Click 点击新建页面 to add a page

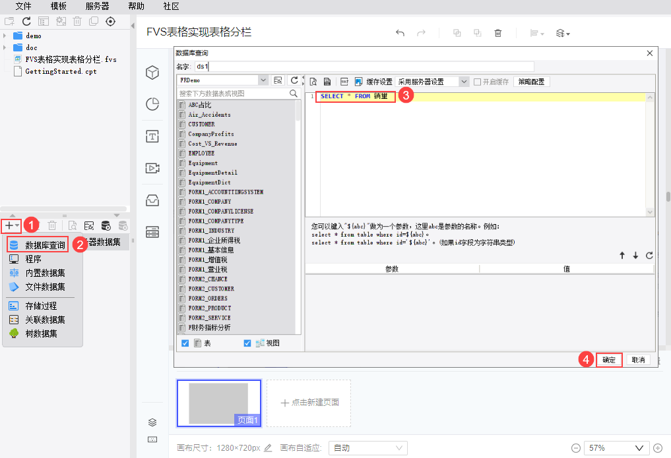tap(309, 403)
